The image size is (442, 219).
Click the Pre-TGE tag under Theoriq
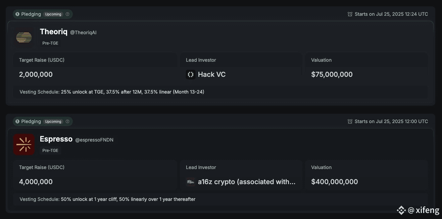[50, 43]
